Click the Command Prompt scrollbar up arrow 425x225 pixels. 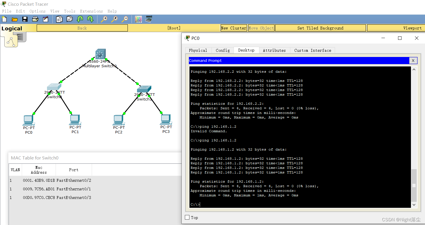pyautogui.click(x=414, y=69)
